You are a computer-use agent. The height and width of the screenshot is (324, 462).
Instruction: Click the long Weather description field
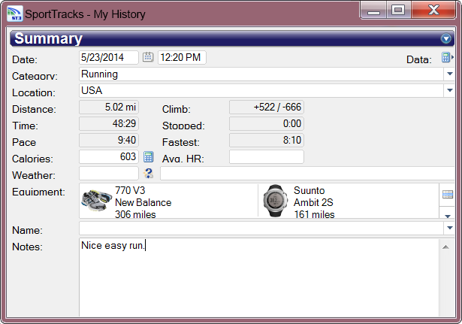(307, 173)
